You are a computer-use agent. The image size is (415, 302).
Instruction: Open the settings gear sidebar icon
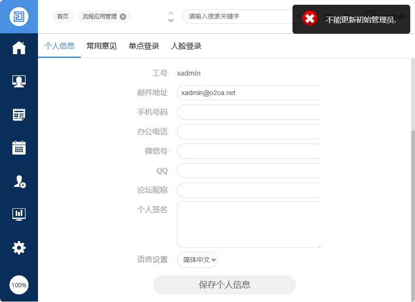(19, 248)
